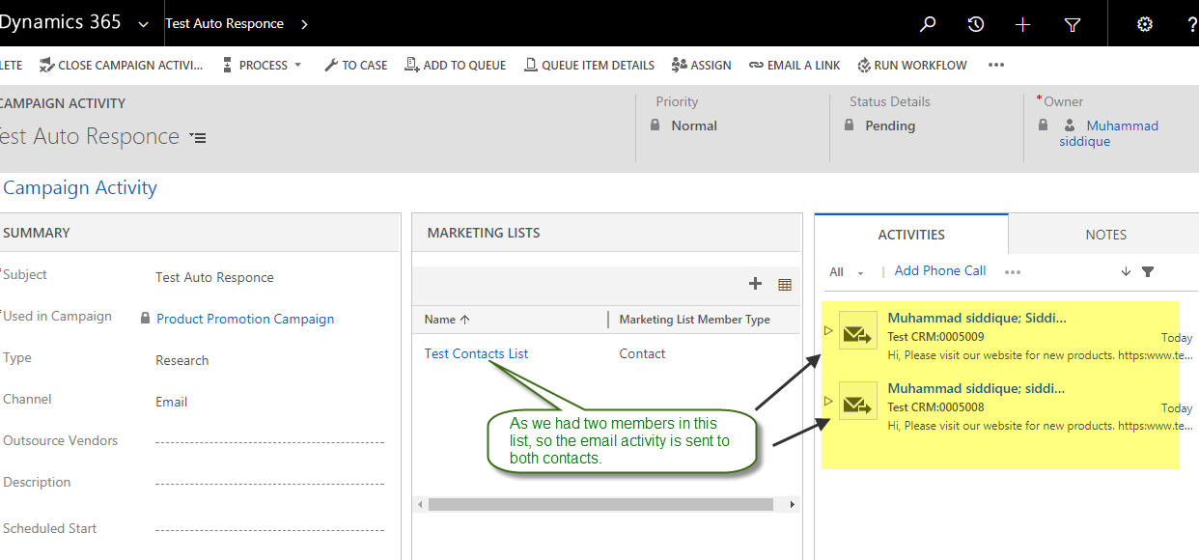Sort by Marketing List Member Type column

point(695,320)
